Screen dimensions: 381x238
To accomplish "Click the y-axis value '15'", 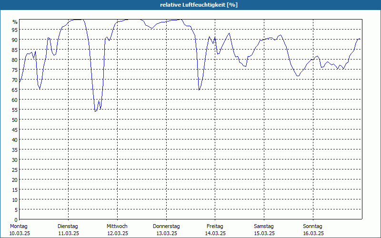I will [x=15, y=190].
